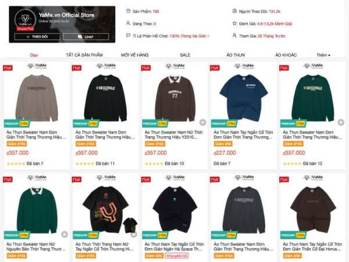Click the products icon beside Sản Phẩm
349x262 pixels.
[x=128, y=10]
